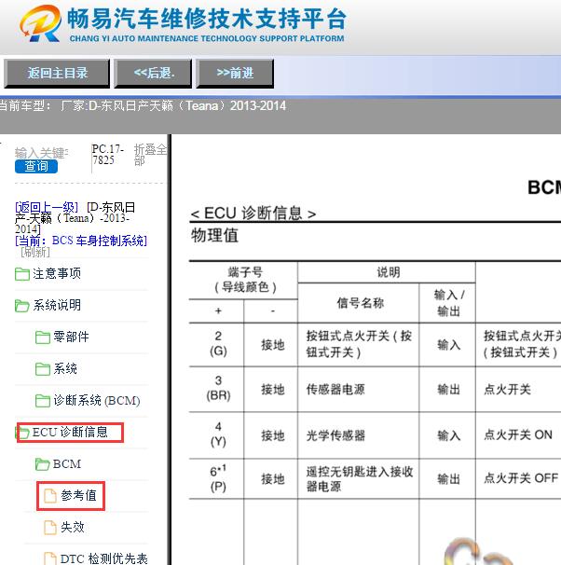Click the 返回上一级 link
The width and height of the screenshot is (561, 565).
46,207
